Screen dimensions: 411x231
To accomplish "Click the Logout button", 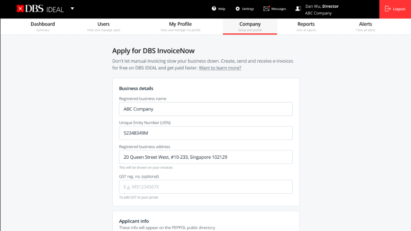I will (x=395, y=9).
